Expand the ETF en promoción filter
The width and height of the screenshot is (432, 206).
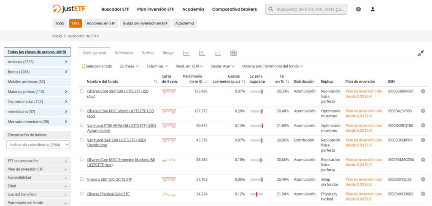pyautogui.click(x=37, y=161)
